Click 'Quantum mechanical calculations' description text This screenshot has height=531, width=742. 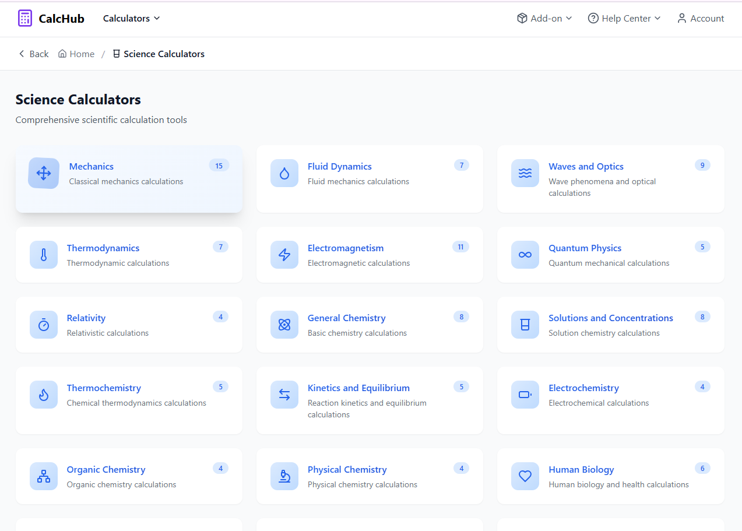[x=609, y=263]
